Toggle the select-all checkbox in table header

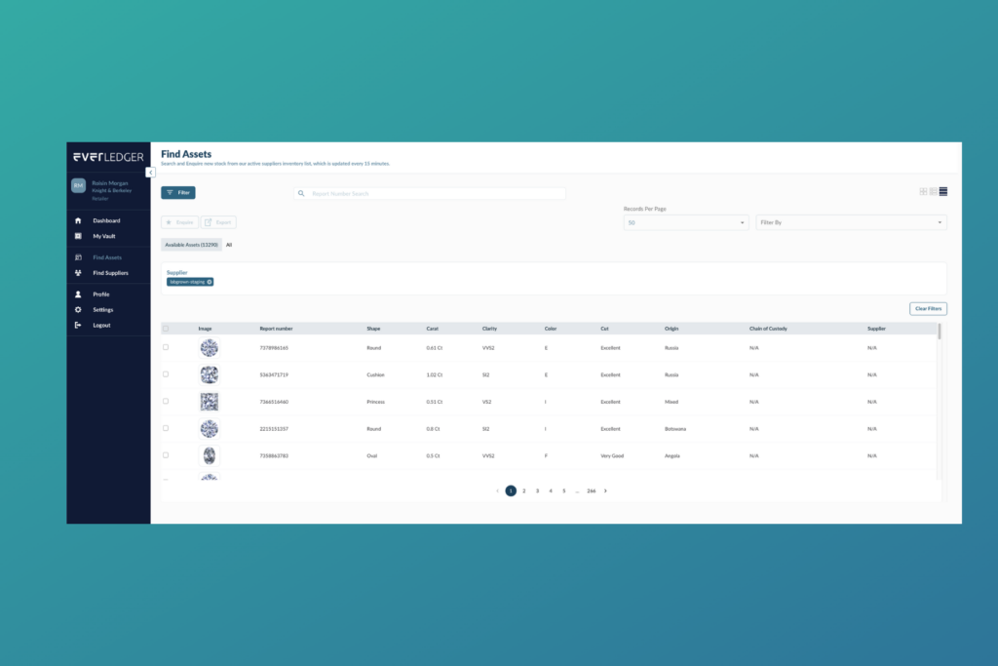click(166, 329)
